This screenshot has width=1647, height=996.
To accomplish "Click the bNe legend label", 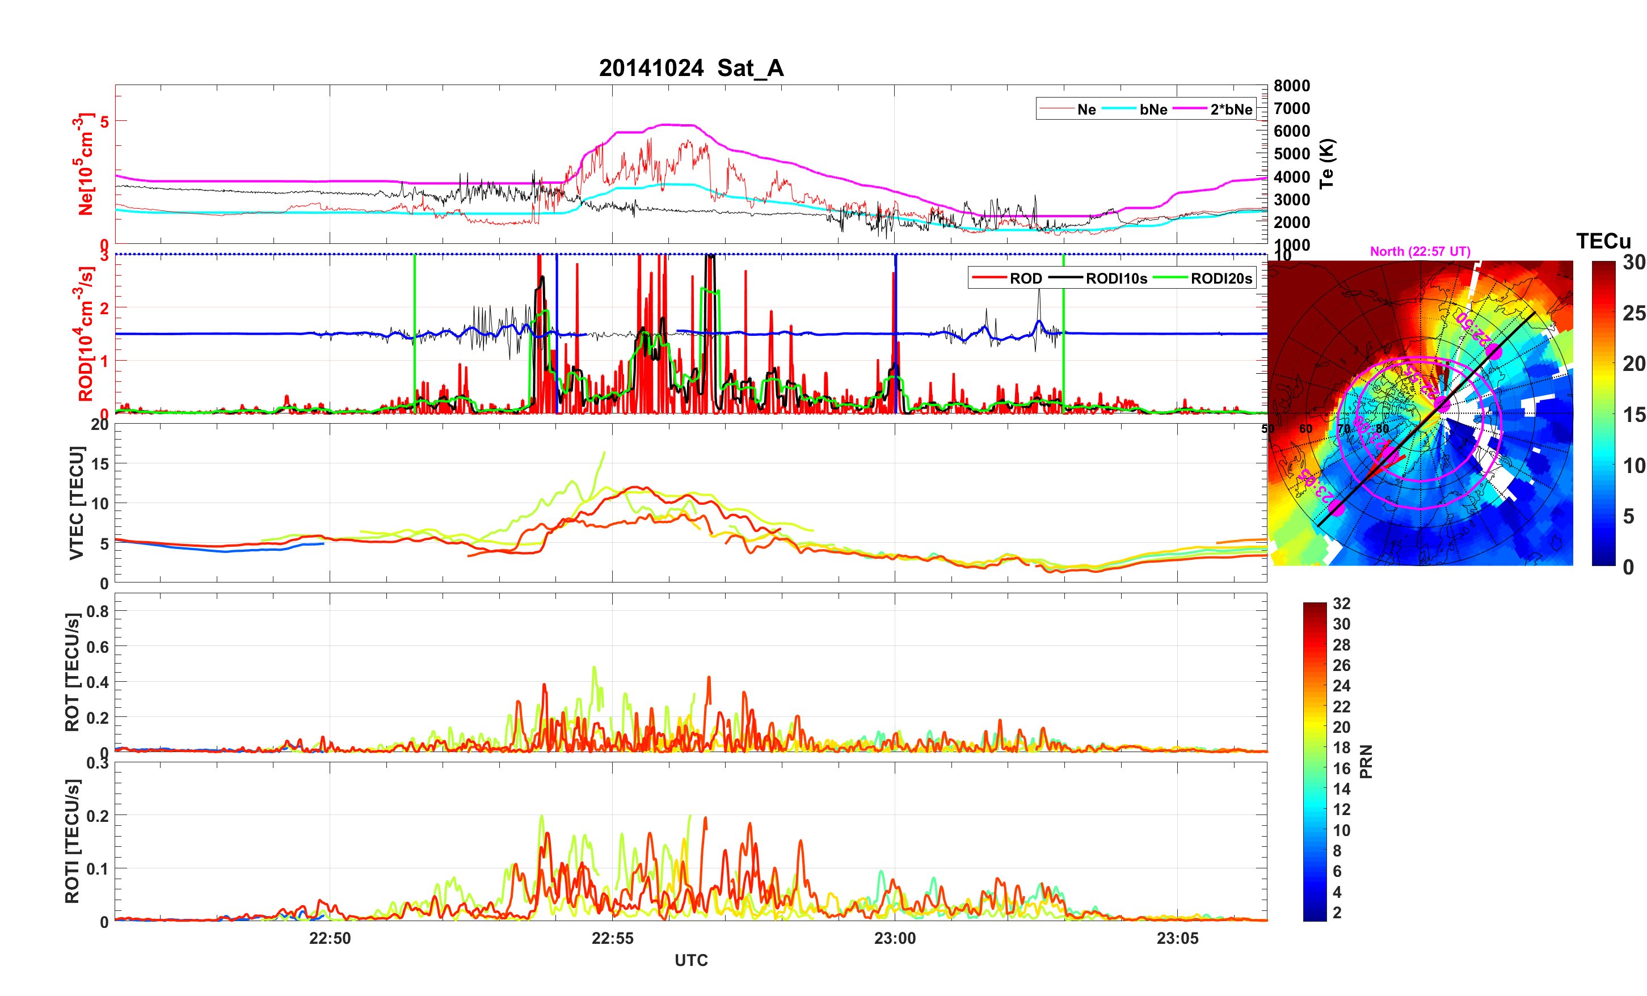I will [1153, 109].
